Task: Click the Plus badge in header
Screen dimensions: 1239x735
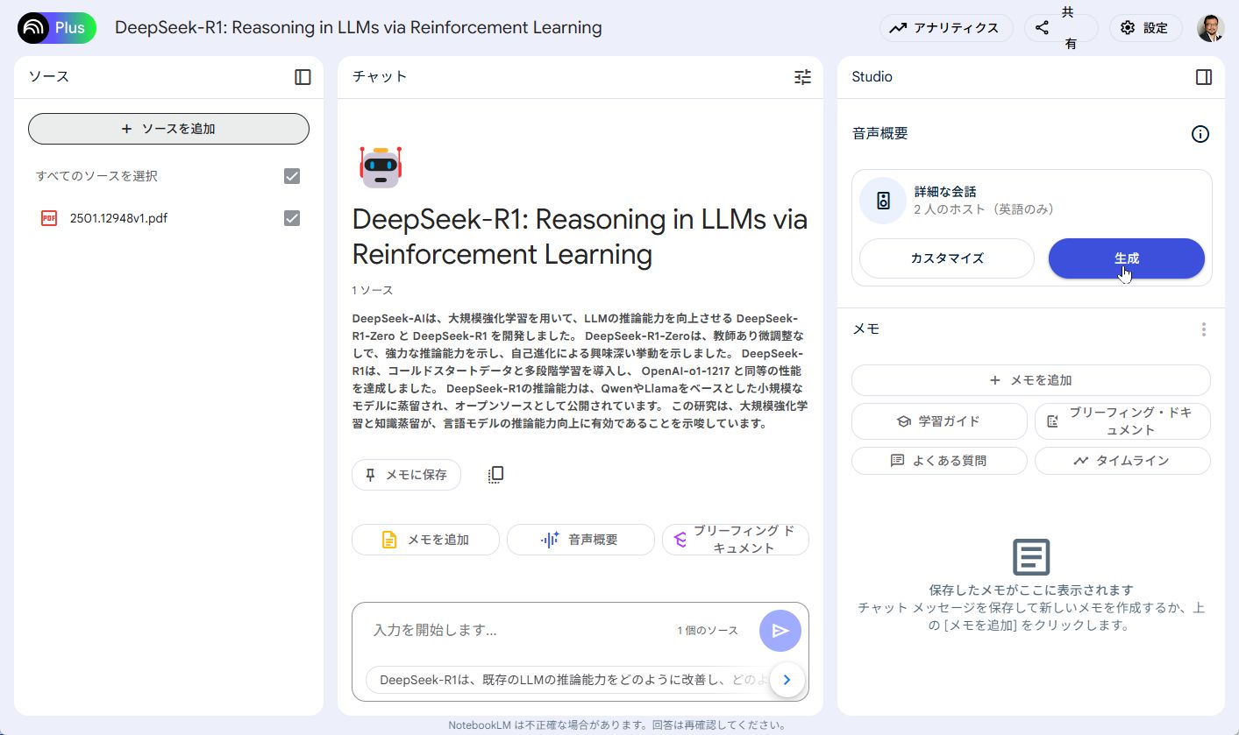Action: (x=70, y=28)
